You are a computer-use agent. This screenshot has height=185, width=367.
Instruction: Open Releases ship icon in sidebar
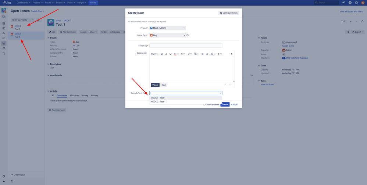tap(4, 33)
